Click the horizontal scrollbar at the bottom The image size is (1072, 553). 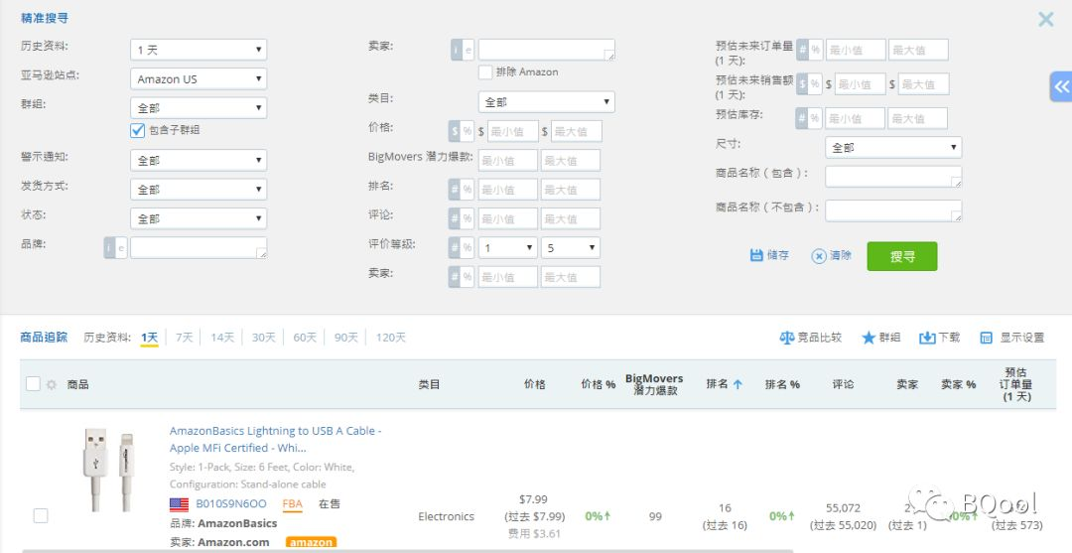click(x=408, y=550)
